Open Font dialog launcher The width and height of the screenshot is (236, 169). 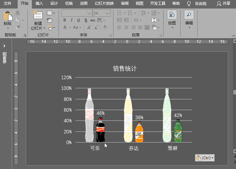click(111, 36)
